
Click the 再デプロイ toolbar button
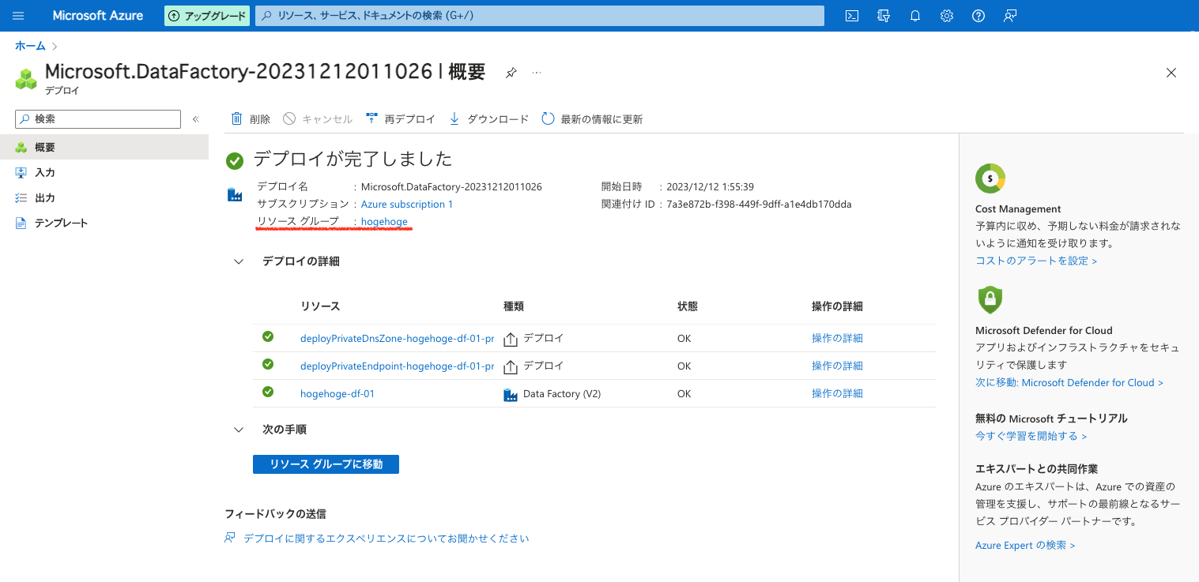click(401, 119)
